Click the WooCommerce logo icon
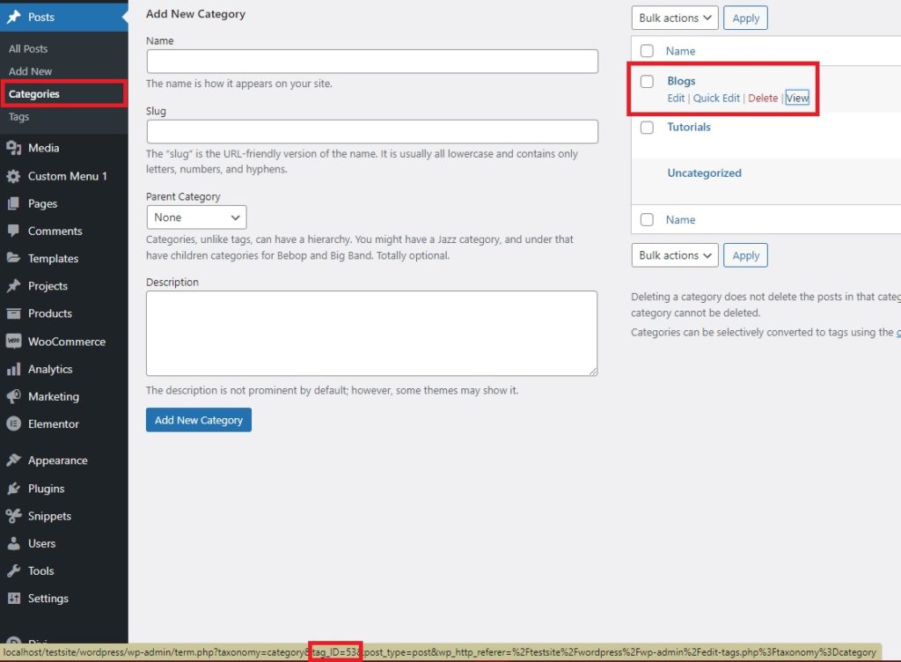This screenshot has height=662, width=901. (14, 341)
